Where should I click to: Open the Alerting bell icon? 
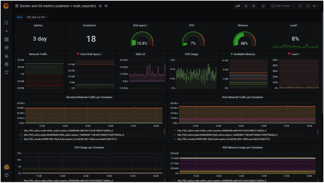tap(7, 56)
